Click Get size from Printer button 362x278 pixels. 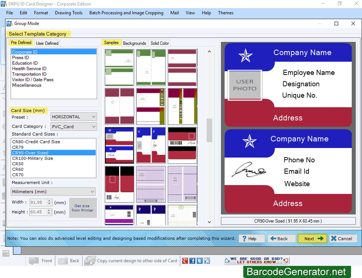pyautogui.click(x=83, y=208)
